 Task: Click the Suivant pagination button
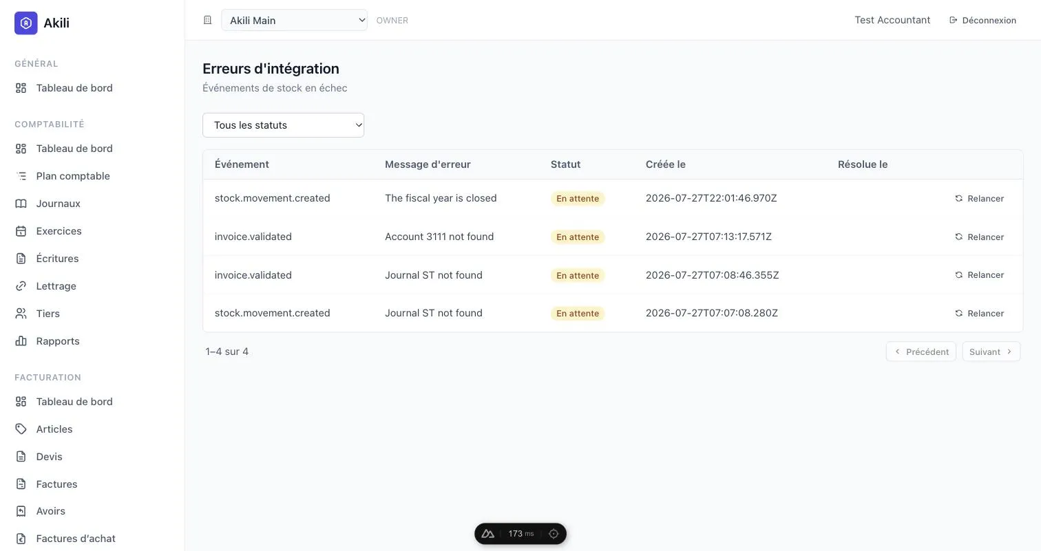[x=991, y=352]
